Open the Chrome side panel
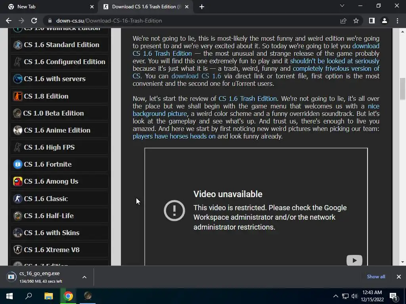Screen dimensions: 406x304 (372, 21)
